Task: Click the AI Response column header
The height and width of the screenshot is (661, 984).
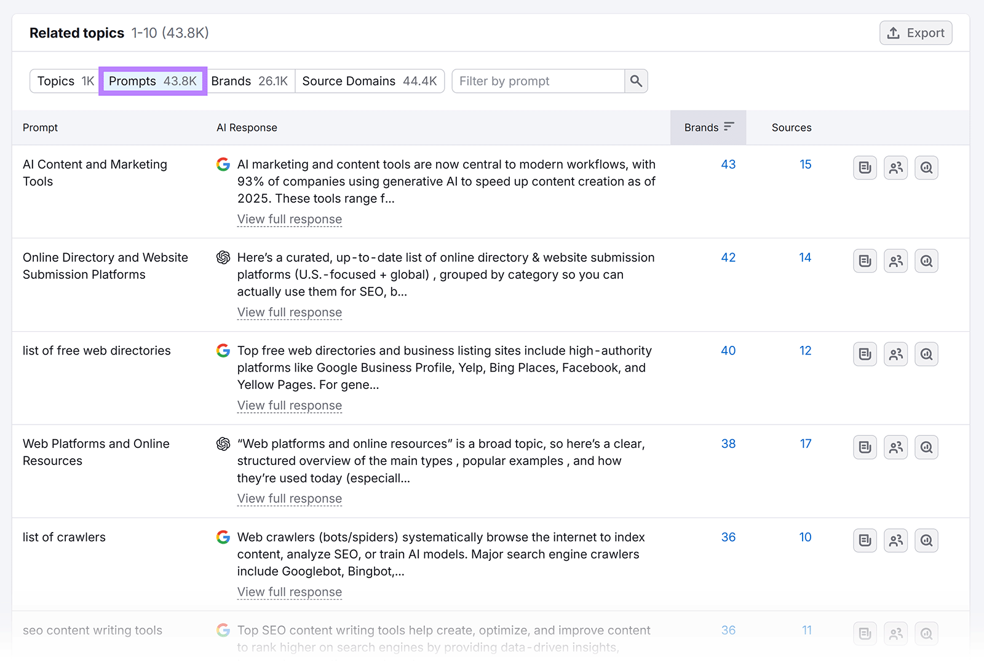Action: [247, 128]
